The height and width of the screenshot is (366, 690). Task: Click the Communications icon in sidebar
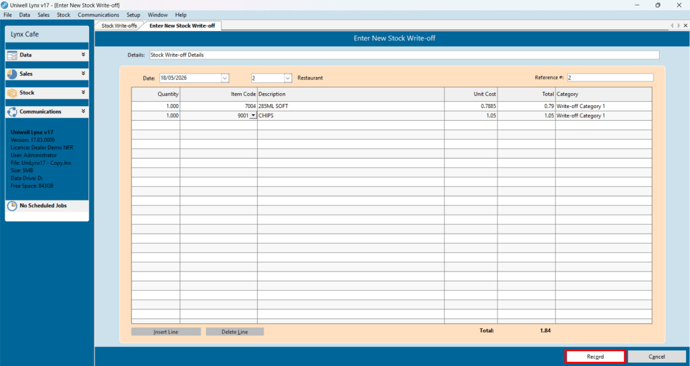tap(12, 111)
